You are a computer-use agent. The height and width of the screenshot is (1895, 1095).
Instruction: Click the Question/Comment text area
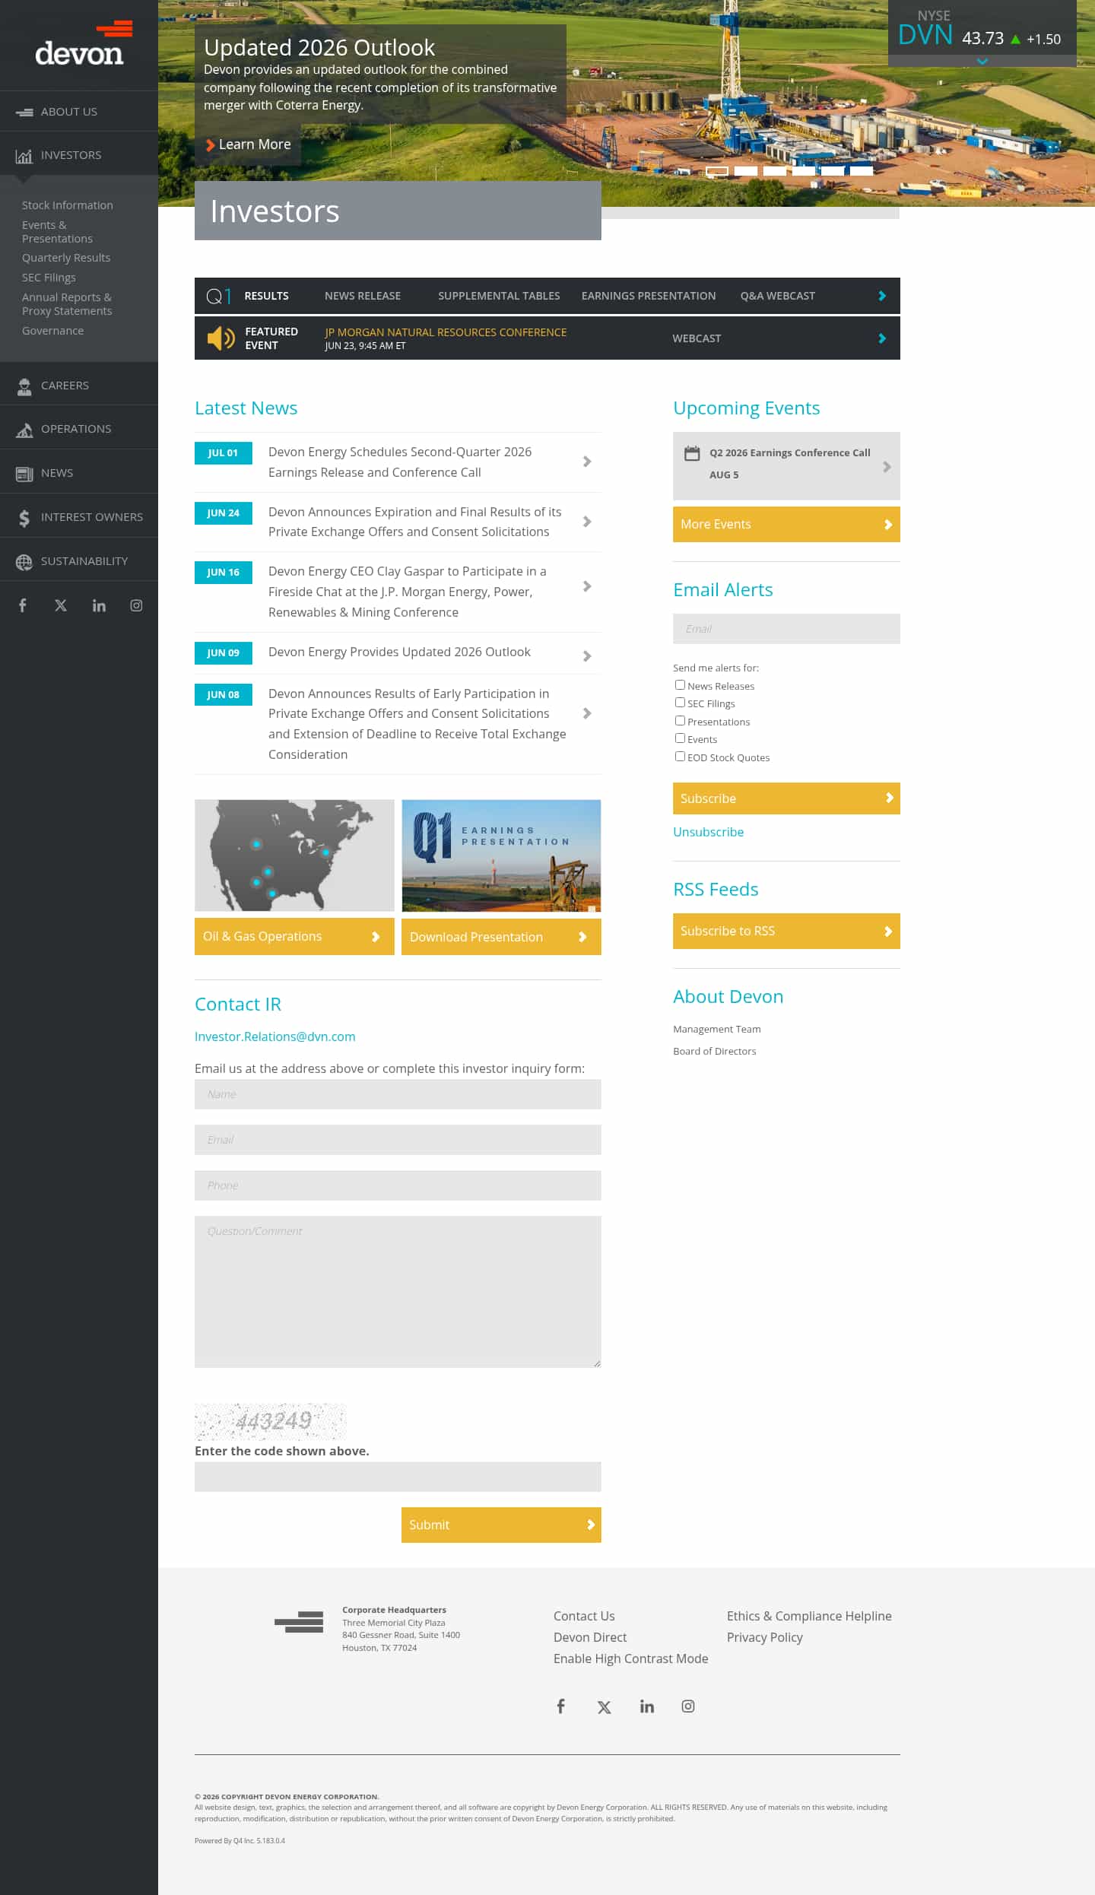pyautogui.click(x=398, y=1292)
